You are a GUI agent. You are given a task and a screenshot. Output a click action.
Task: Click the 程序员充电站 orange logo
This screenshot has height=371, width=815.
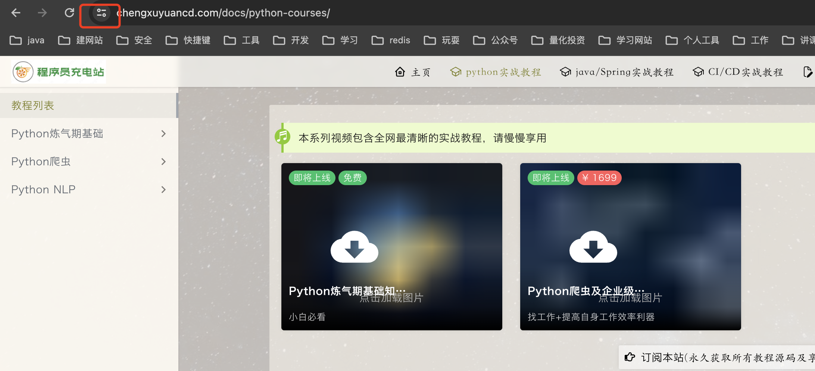tap(23, 72)
